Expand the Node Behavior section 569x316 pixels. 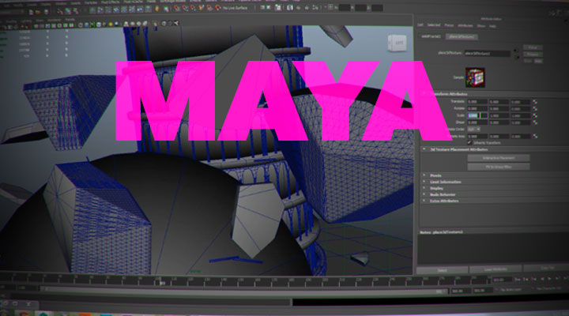click(424, 194)
